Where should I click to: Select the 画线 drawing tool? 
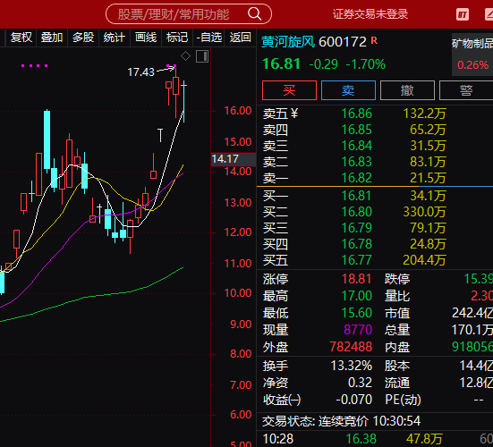coord(146,38)
